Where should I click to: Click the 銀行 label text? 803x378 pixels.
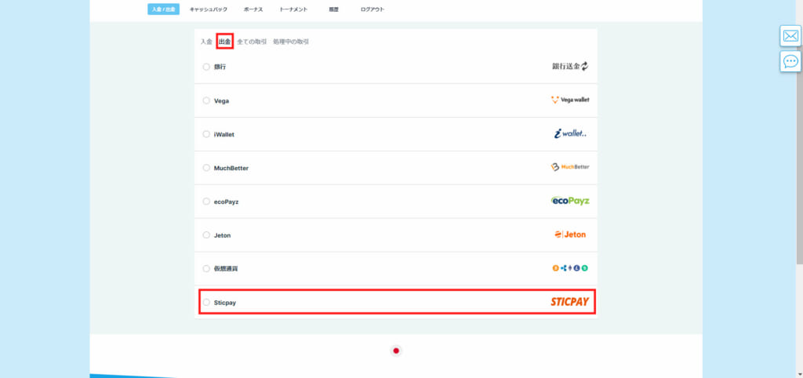coord(220,67)
